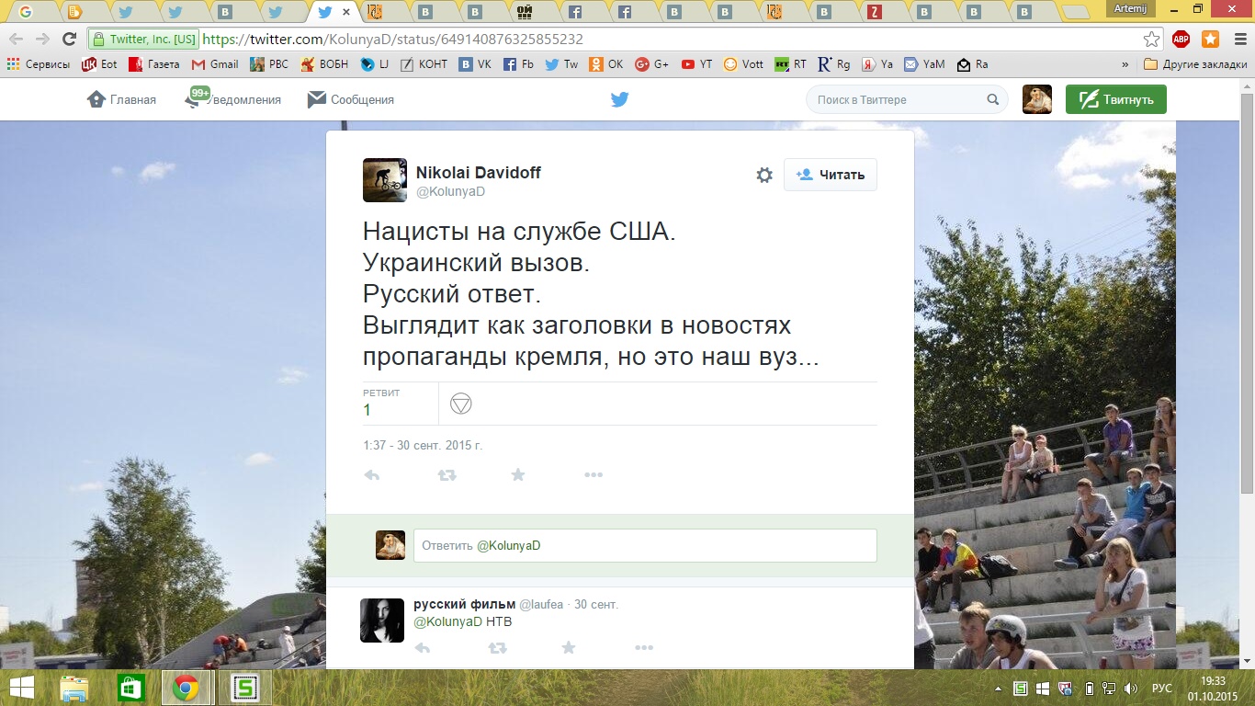
Task: Click the search magnifier icon in Twitter
Action: tap(993, 99)
